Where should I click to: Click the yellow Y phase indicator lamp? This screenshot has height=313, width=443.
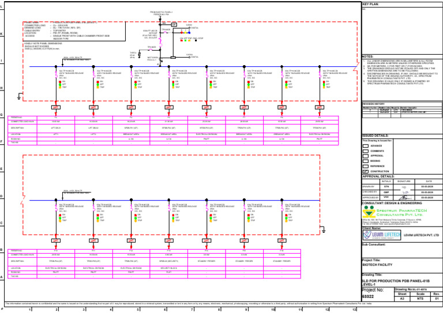186,33
